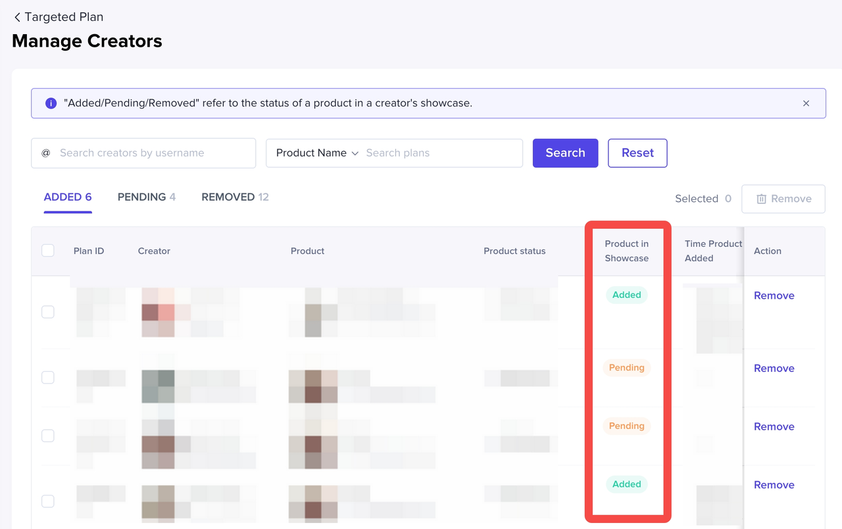Toggle the select-all checkbox in table header
The width and height of the screenshot is (842, 529).
point(48,251)
